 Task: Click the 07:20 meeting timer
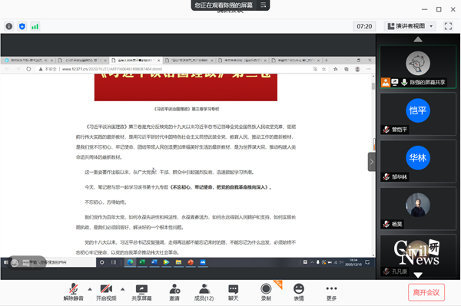click(364, 26)
